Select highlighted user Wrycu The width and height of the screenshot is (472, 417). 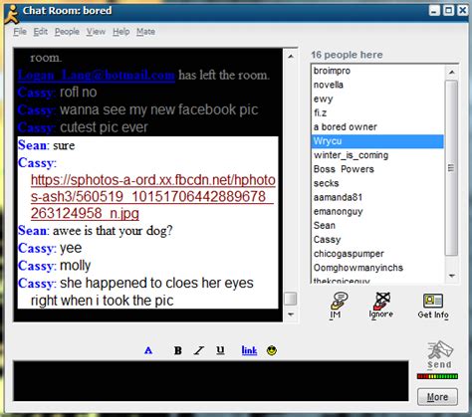coord(377,141)
